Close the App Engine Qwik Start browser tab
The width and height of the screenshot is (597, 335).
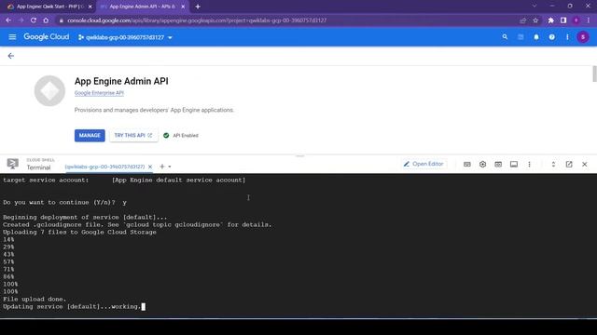90,7
